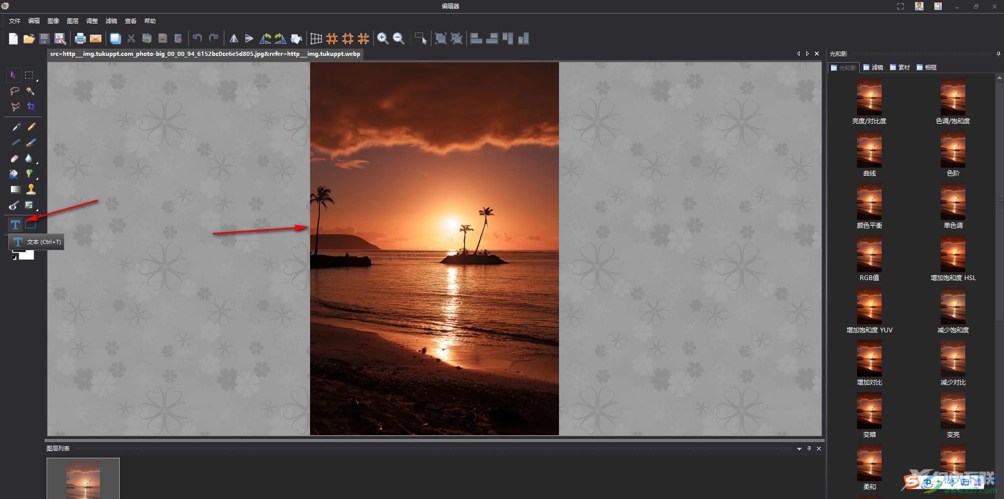Open the 调整 menu
Viewport: 1004px width, 499px height.
click(x=92, y=21)
